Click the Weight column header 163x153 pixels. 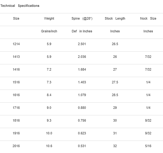[49, 18]
